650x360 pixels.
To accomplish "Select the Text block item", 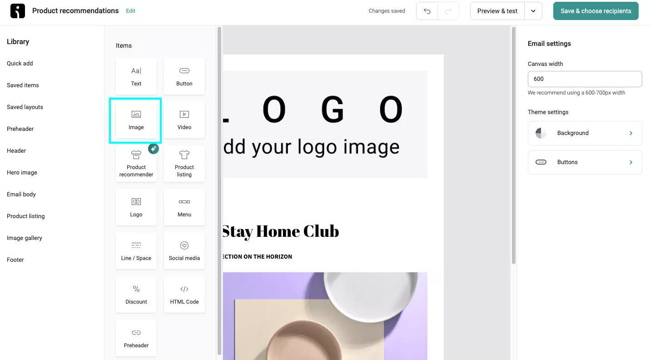I will [136, 76].
